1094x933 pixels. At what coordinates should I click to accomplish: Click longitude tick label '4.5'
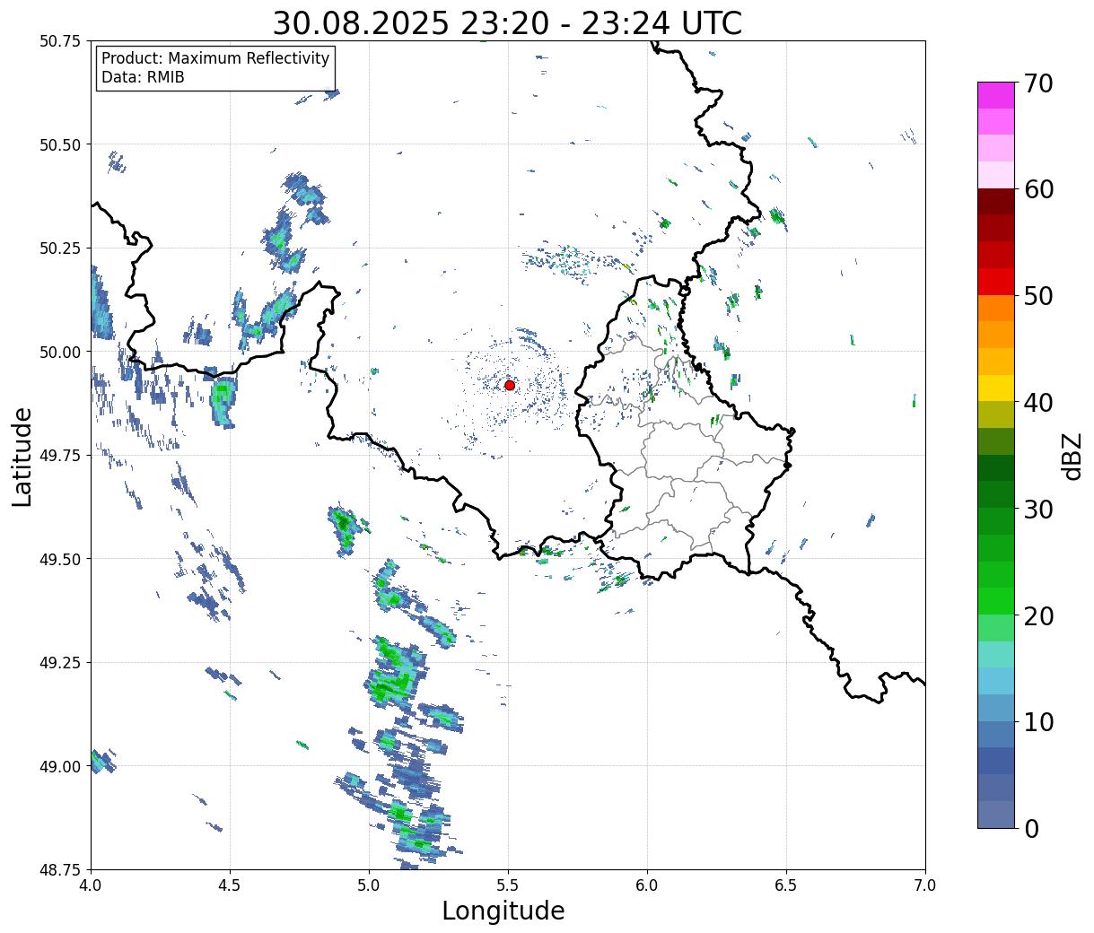coord(230,885)
